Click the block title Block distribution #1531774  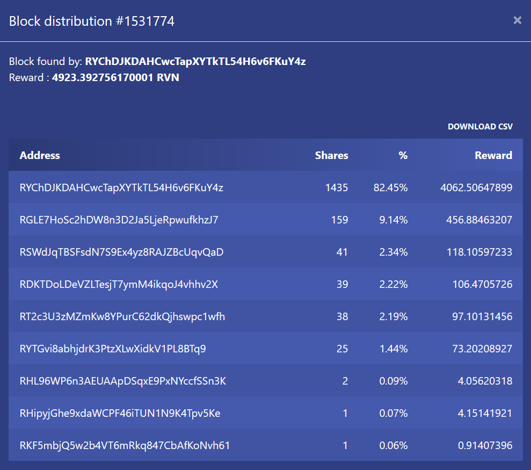(x=91, y=20)
